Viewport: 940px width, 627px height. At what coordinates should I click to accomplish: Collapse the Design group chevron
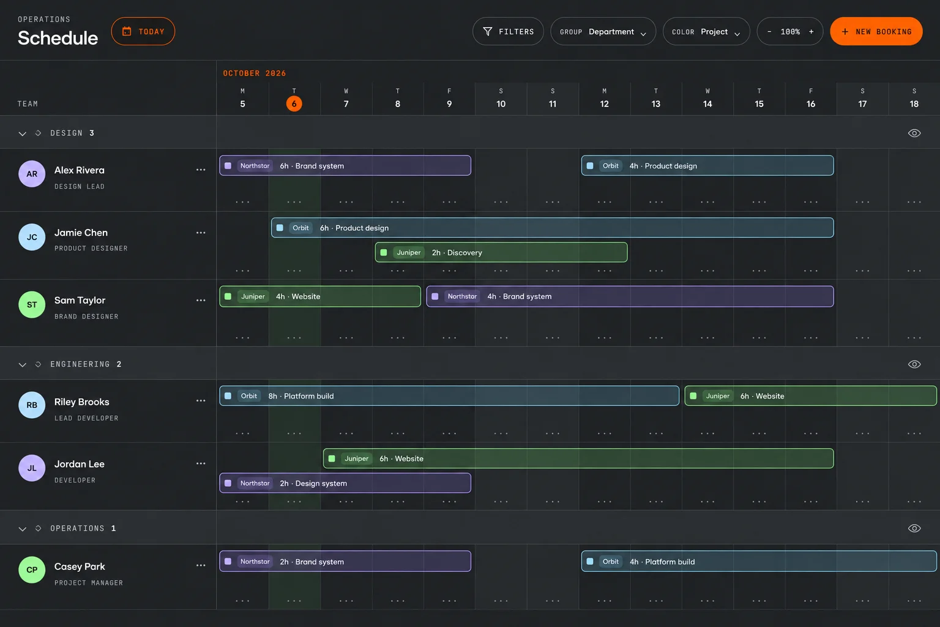click(23, 133)
